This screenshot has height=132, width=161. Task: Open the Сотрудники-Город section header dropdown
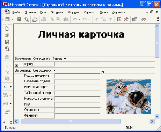click(65, 59)
